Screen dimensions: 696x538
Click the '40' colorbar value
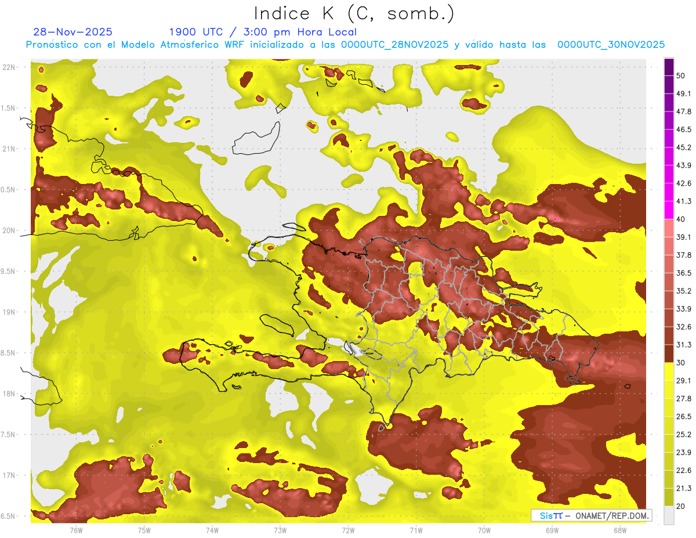point(681,219)
